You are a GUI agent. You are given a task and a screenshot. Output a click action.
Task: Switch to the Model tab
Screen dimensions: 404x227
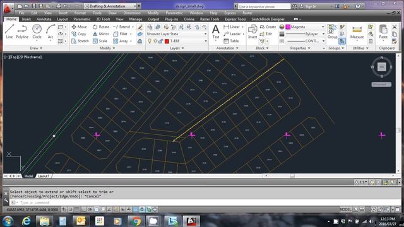click(x=28, y=176)
